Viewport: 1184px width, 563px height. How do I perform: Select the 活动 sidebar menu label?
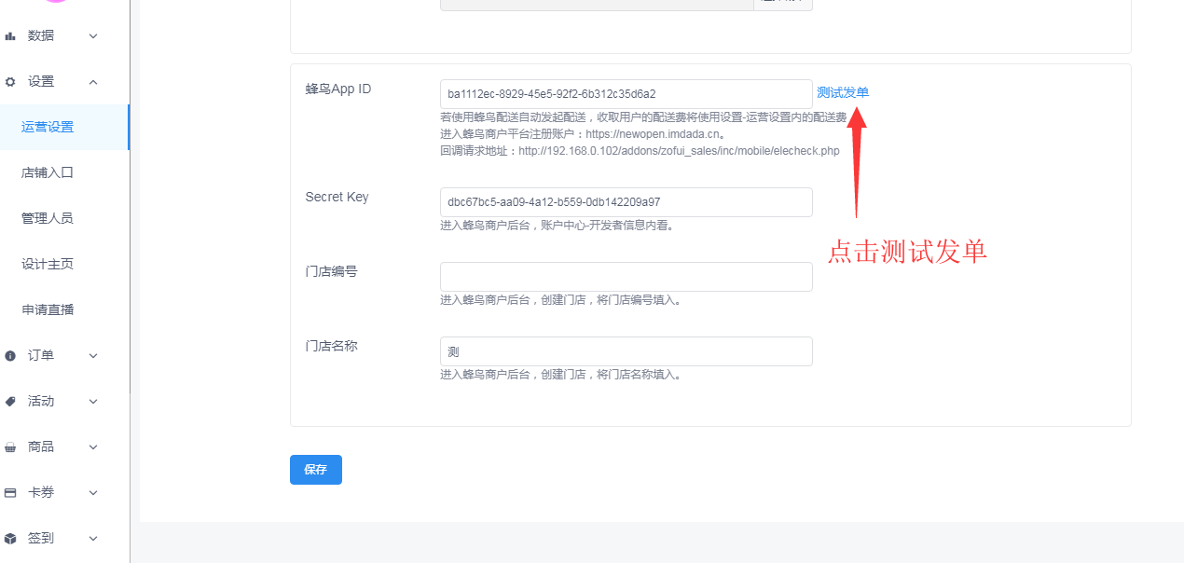pyautogui.click(x=41, y=401)
